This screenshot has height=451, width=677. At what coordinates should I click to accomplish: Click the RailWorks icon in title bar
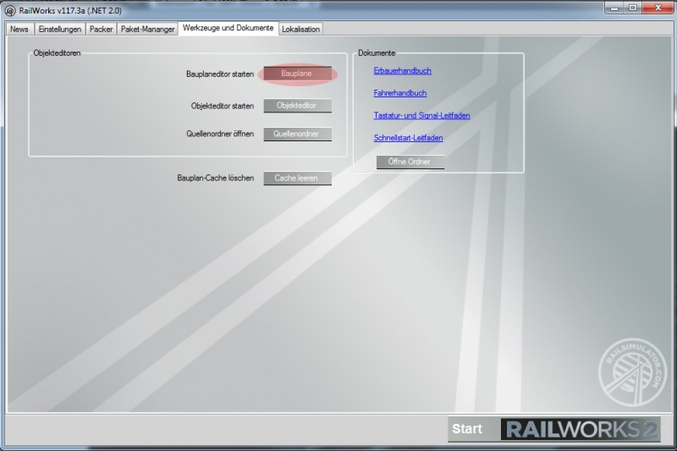[x=10, y=11]
